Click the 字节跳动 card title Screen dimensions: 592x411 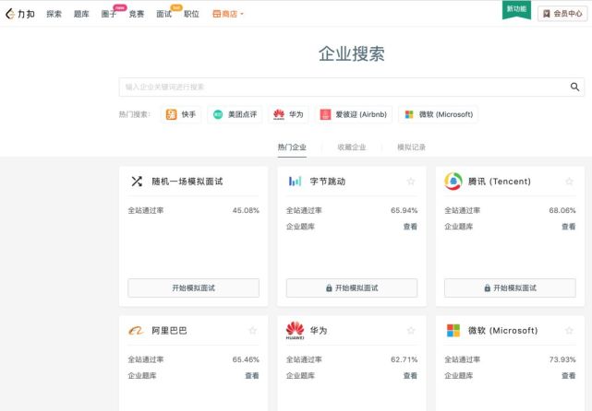pyautogui.click(x=328, y=182)
